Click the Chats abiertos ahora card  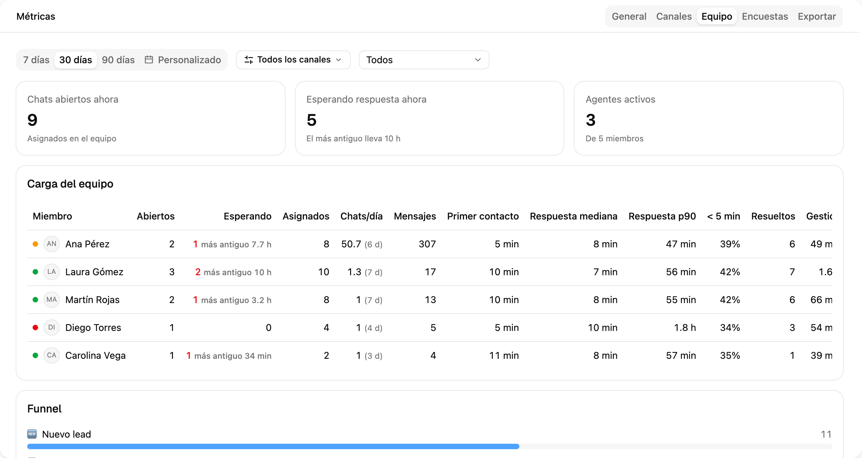tap(151, 118)
